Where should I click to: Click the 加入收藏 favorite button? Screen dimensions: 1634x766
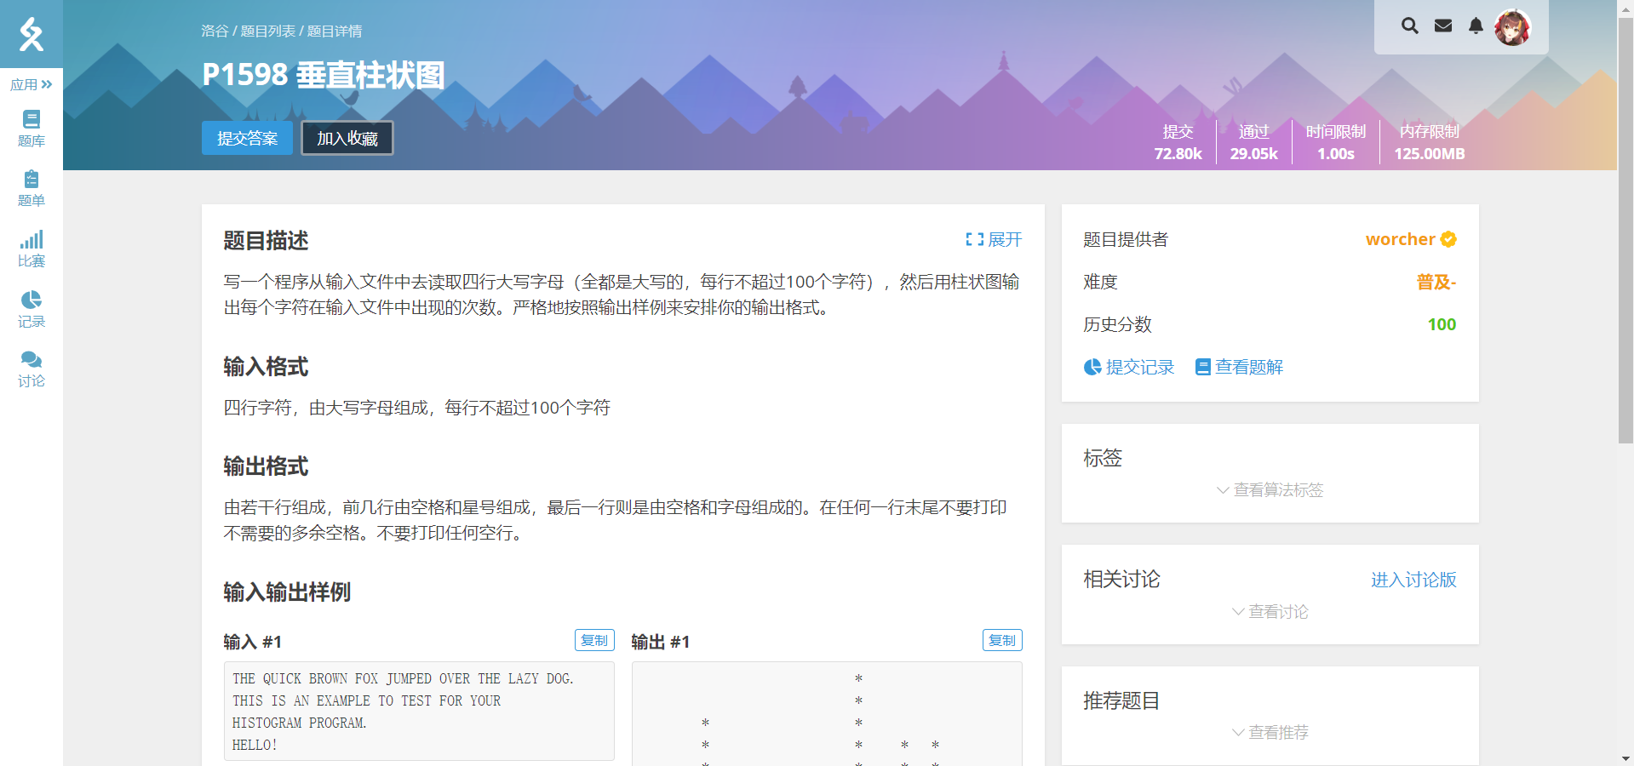point(347,137)
